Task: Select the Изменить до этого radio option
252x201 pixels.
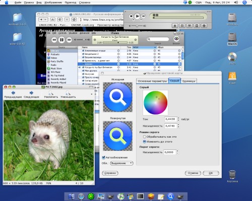Action: click(x=144, y=142)
